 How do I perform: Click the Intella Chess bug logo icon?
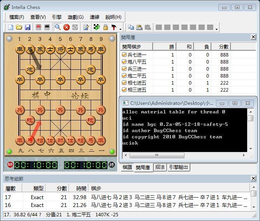[x=7, y=7]
